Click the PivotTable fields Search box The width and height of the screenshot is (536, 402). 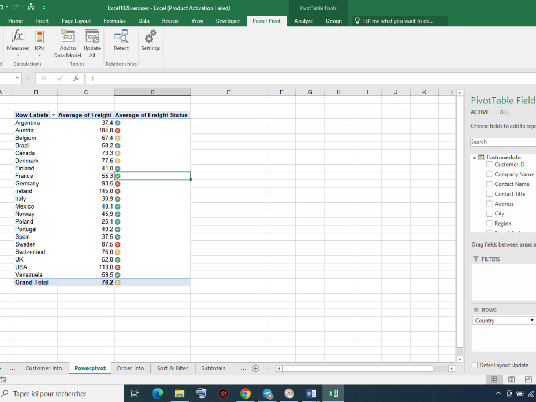(x=503, y=142)
